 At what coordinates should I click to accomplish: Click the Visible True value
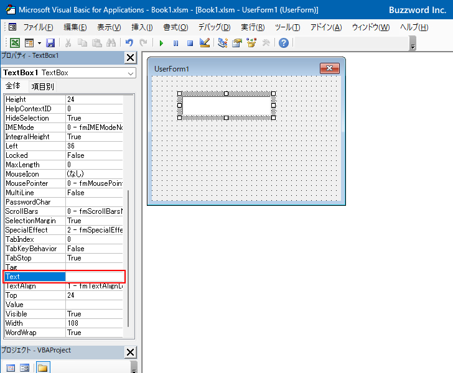point(94,314)
